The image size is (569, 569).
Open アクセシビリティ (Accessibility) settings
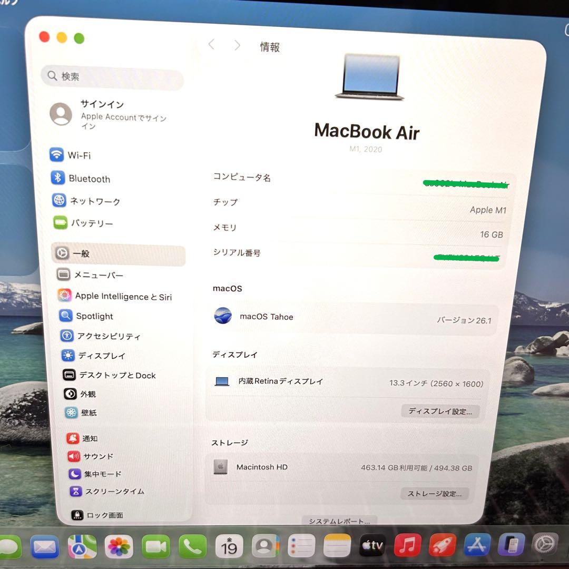[109, 336]
